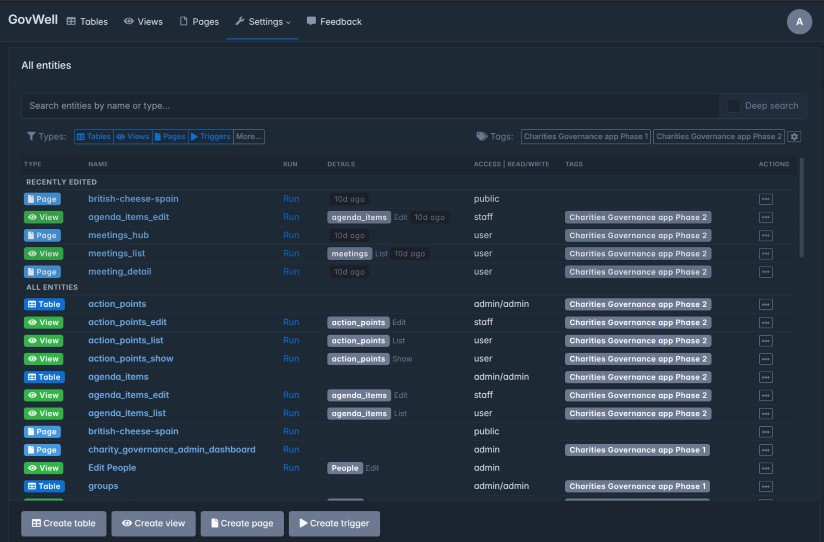Toggle the Tables type filter
824x542 pixels.
[x=94, y=137]
